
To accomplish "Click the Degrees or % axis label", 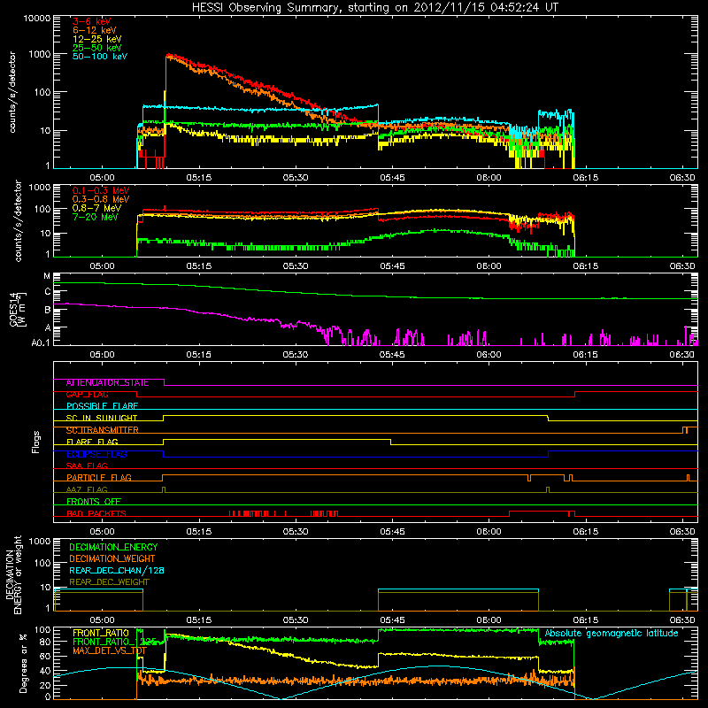I will pyautogui.click(x=23, y=663).
